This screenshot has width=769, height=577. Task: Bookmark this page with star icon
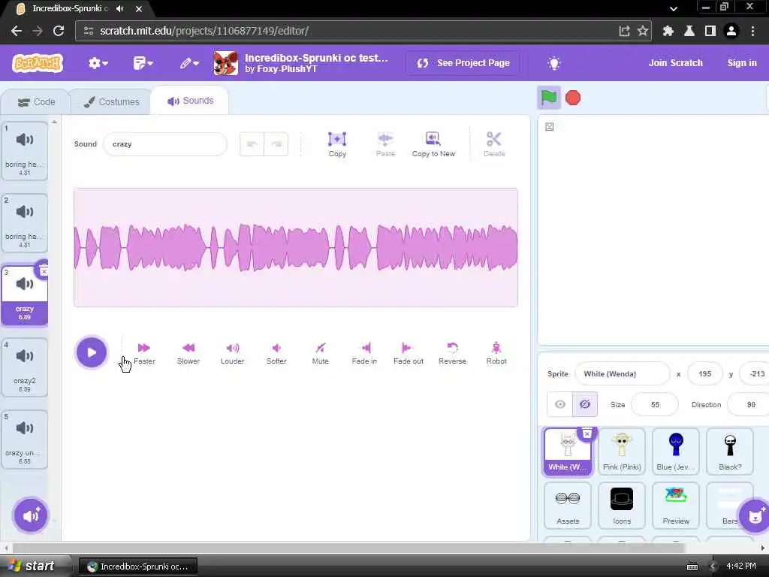[643, 31]
